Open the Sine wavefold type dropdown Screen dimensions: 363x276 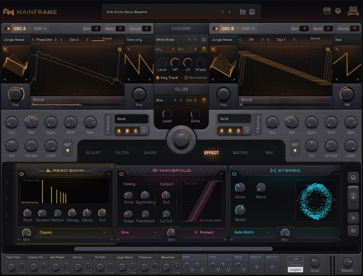point(139,232)
